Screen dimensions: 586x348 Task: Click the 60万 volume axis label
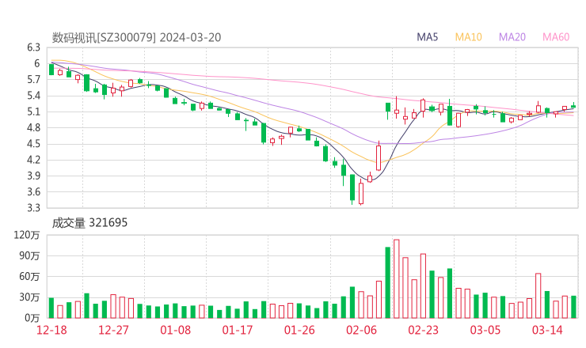[x=29, y=277]
